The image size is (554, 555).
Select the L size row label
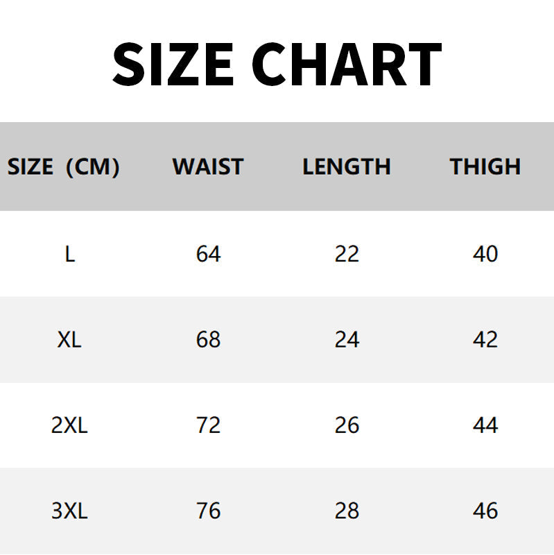click(x=69, y=254)
